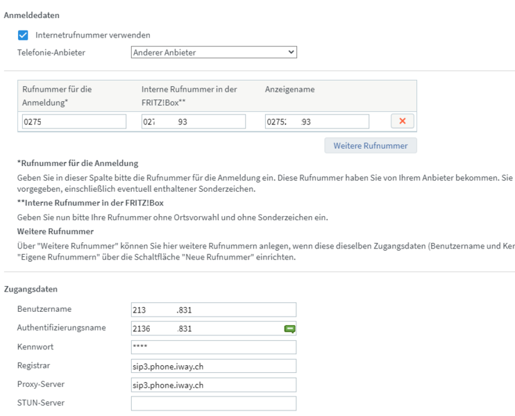Toggle the Internetrufnummer verwenden checkbox
This screenshot has width=515, height=416.
coord(23,35)
